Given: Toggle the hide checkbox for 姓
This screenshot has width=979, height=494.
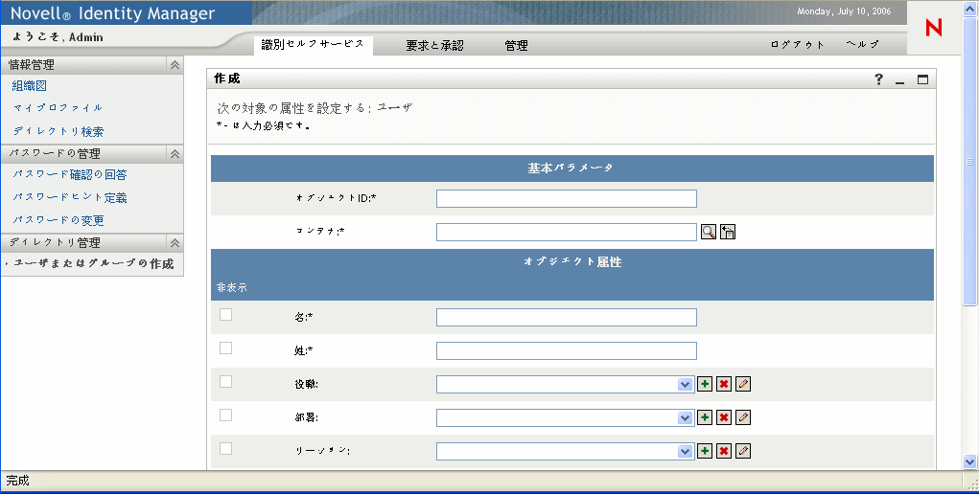Looking at the screenshot, I should pos(226,348).
